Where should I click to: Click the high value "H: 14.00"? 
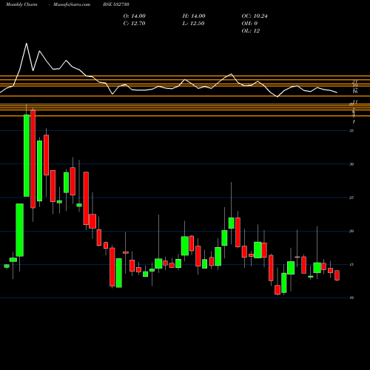point(194,16)
